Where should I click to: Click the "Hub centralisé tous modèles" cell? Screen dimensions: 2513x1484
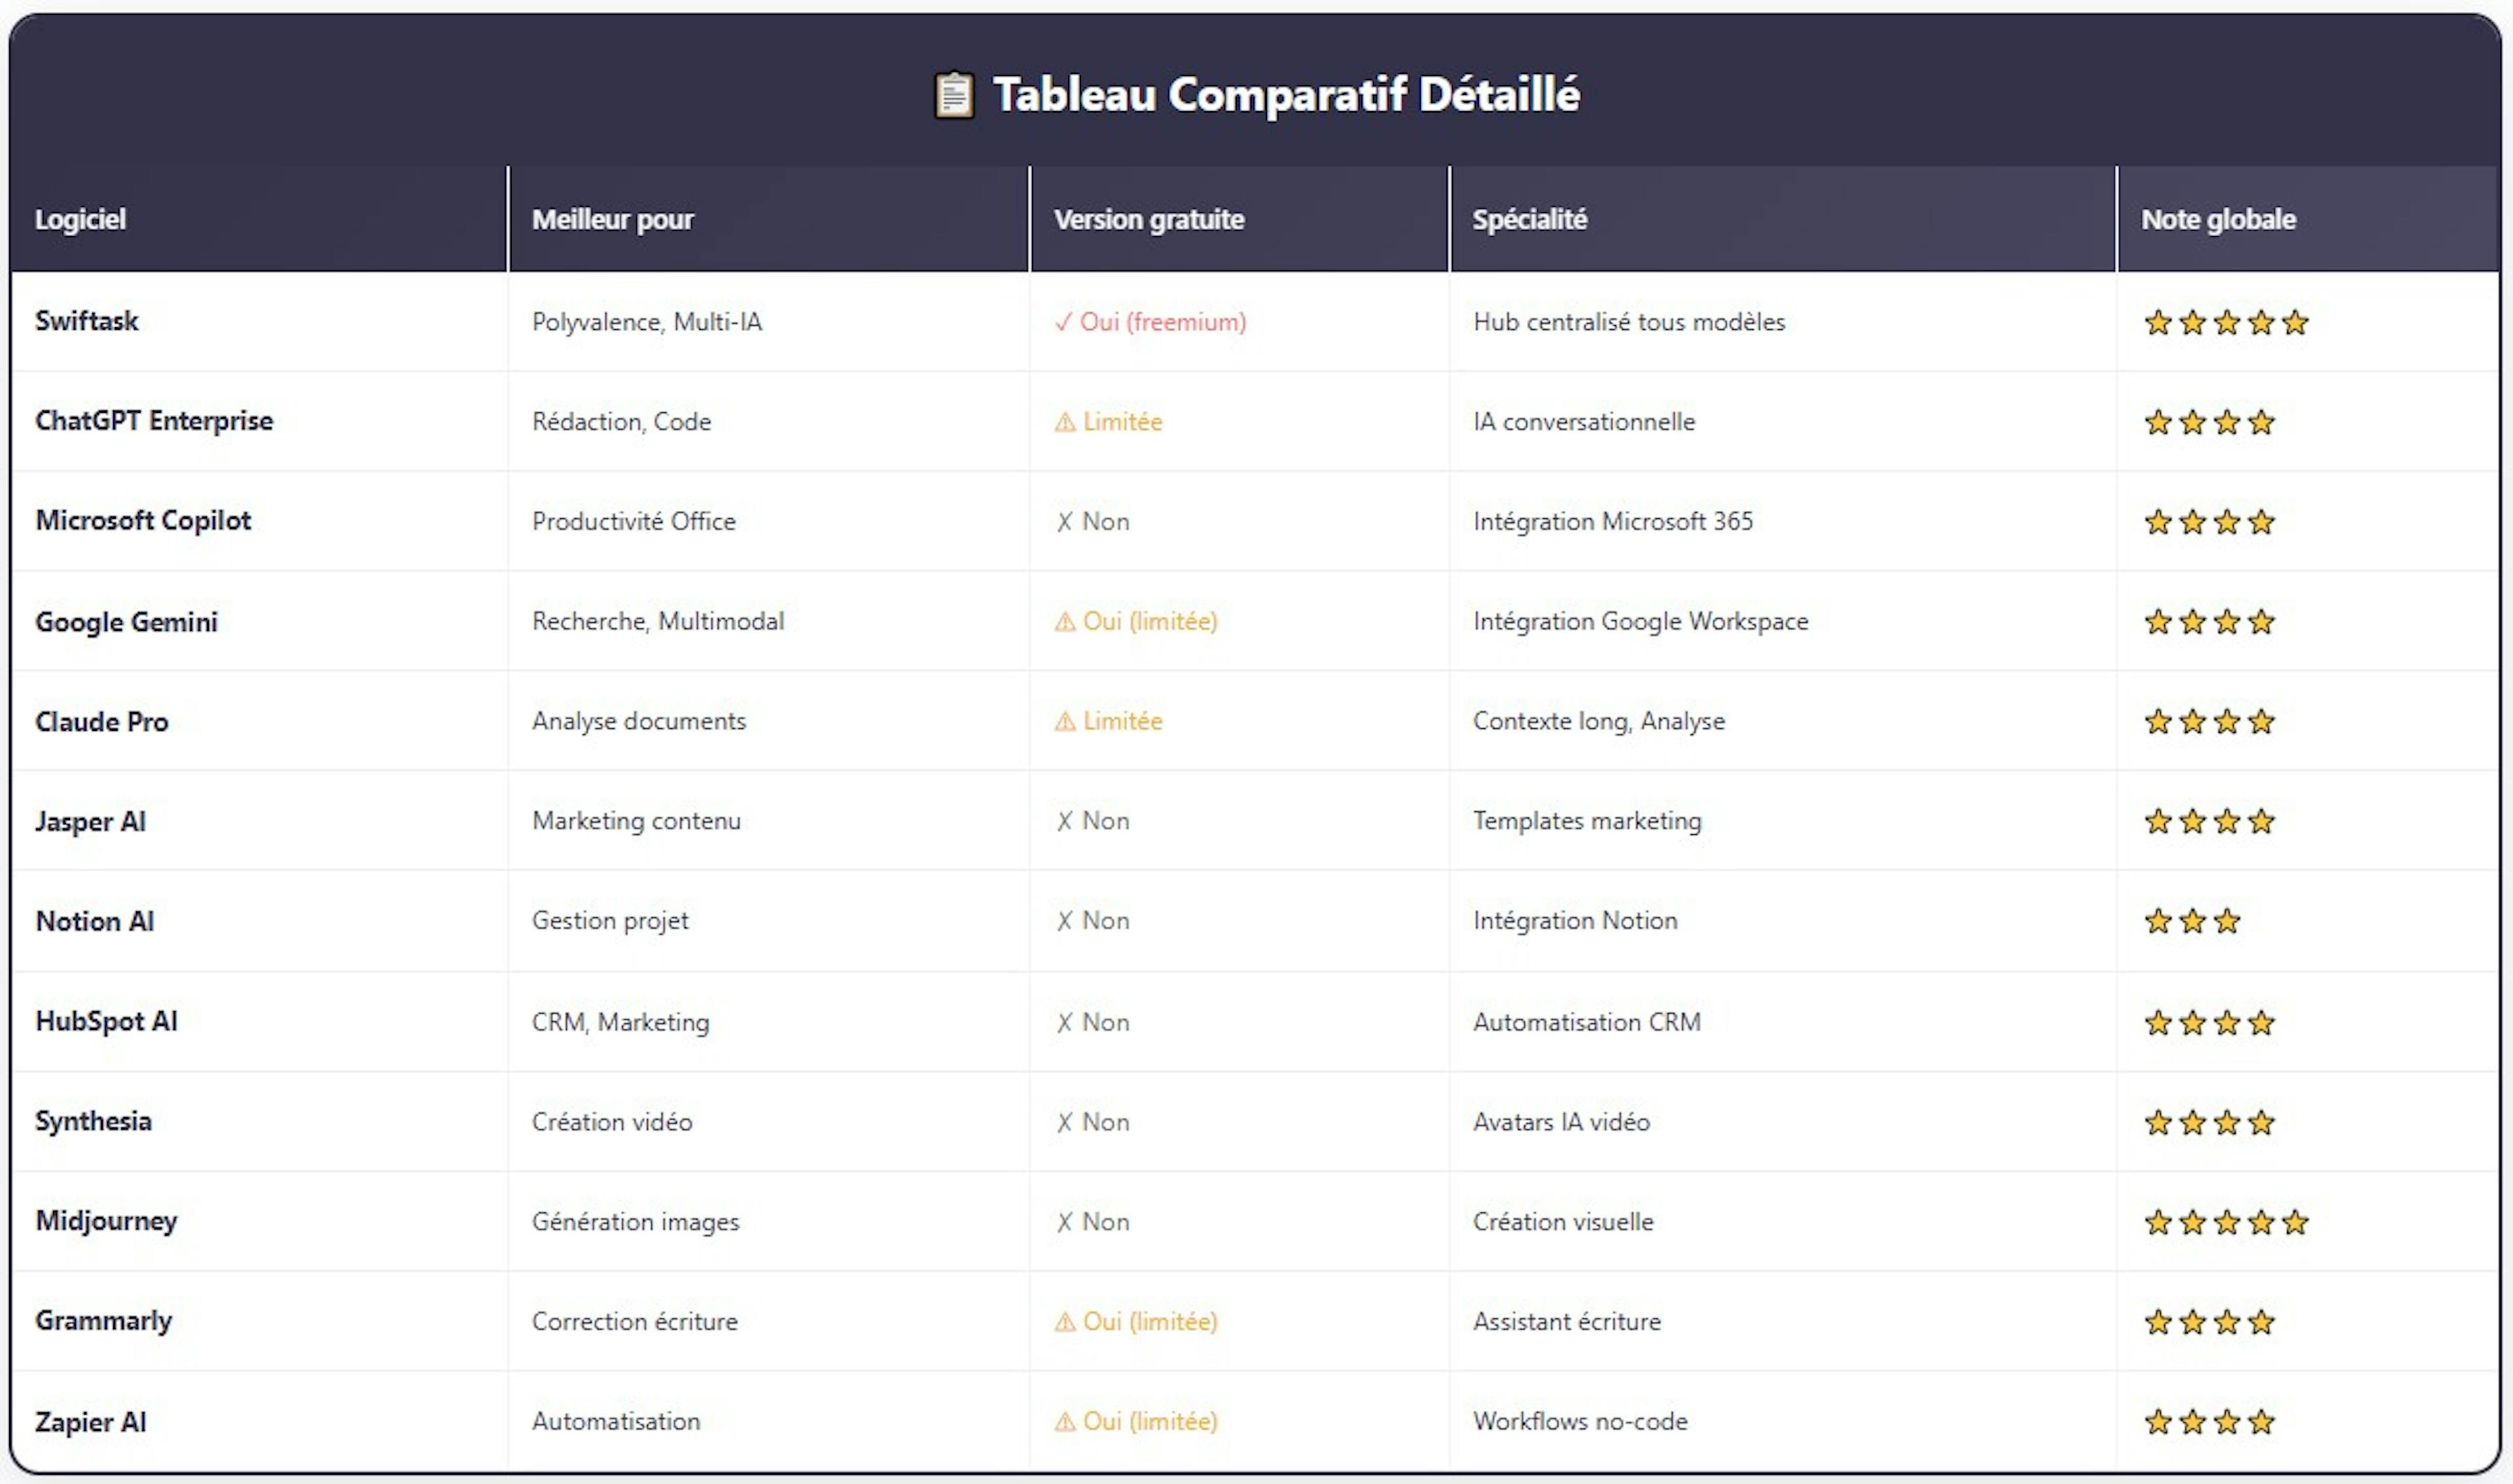(1628, 322)
